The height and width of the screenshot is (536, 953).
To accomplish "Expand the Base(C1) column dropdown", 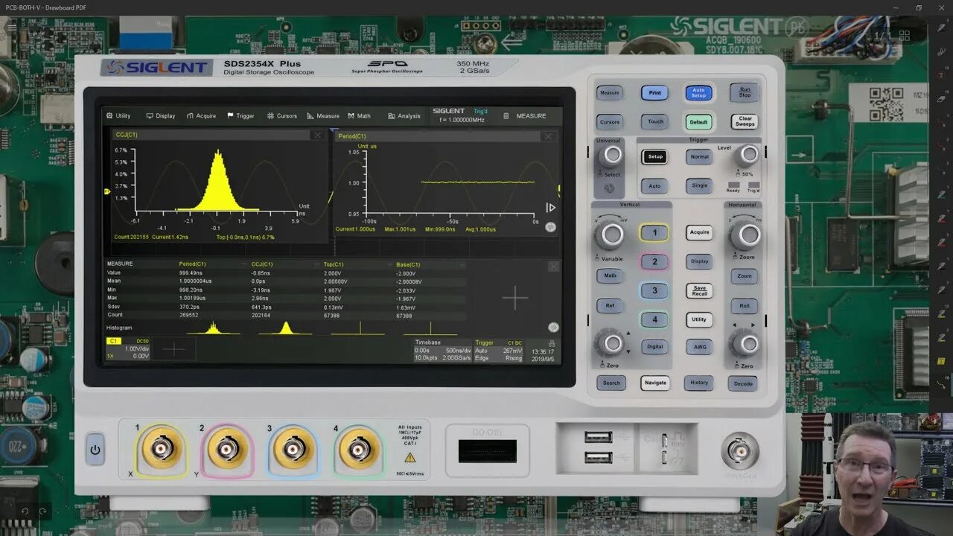I will [x=462, y=265].
